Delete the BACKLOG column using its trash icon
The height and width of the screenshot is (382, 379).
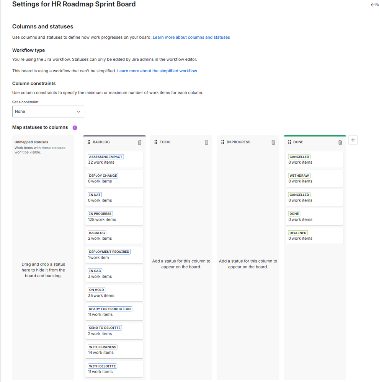[x=139, y=142]
